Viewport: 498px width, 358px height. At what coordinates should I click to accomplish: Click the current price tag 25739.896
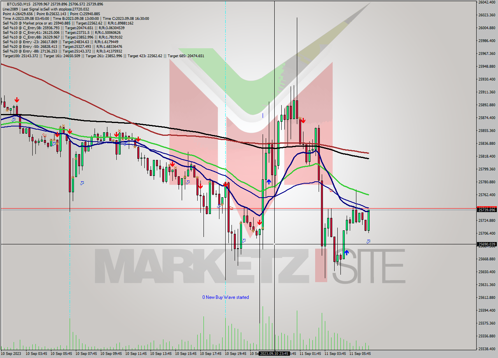click(486, 210)
